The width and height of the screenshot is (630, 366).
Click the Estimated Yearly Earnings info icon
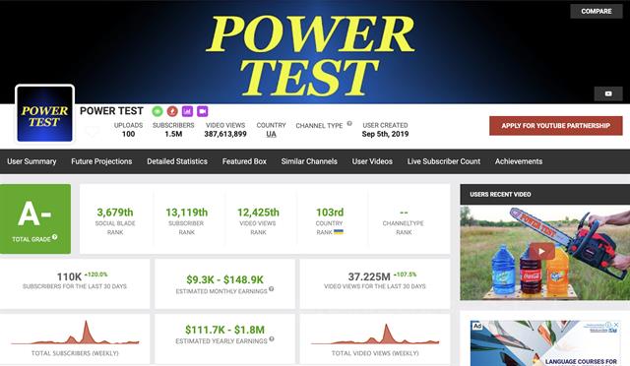coord(272,339)
